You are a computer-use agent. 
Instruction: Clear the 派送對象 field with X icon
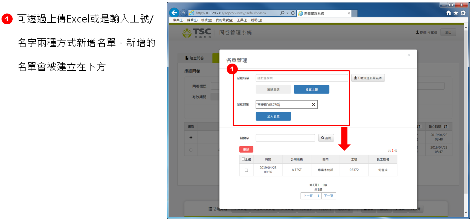[x=313, y=104]
